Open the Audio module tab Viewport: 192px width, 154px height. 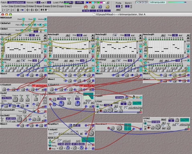click(x=47, y=6)
